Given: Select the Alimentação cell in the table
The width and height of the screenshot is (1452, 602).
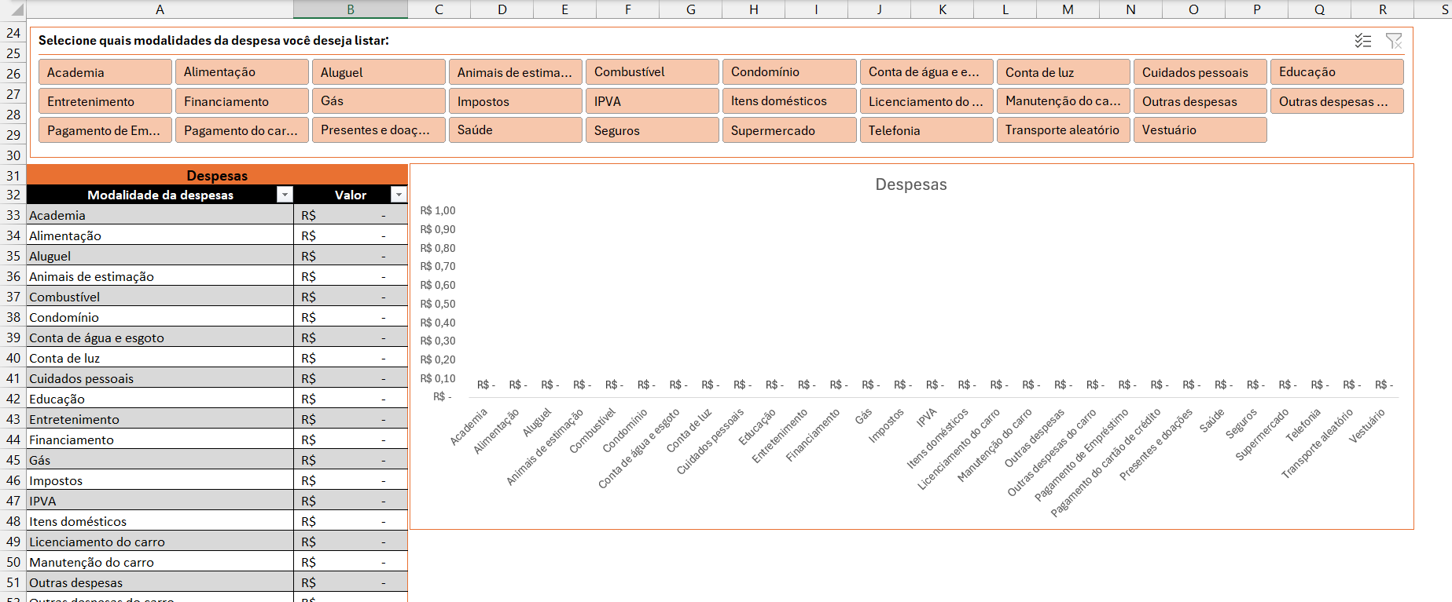Looking at the screenshot, I should point(160,235).
